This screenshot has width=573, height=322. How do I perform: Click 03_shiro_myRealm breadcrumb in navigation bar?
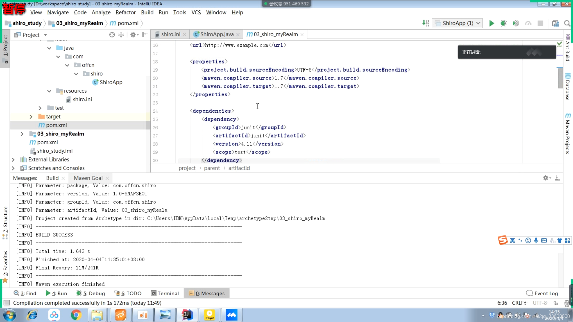[76, 23]
